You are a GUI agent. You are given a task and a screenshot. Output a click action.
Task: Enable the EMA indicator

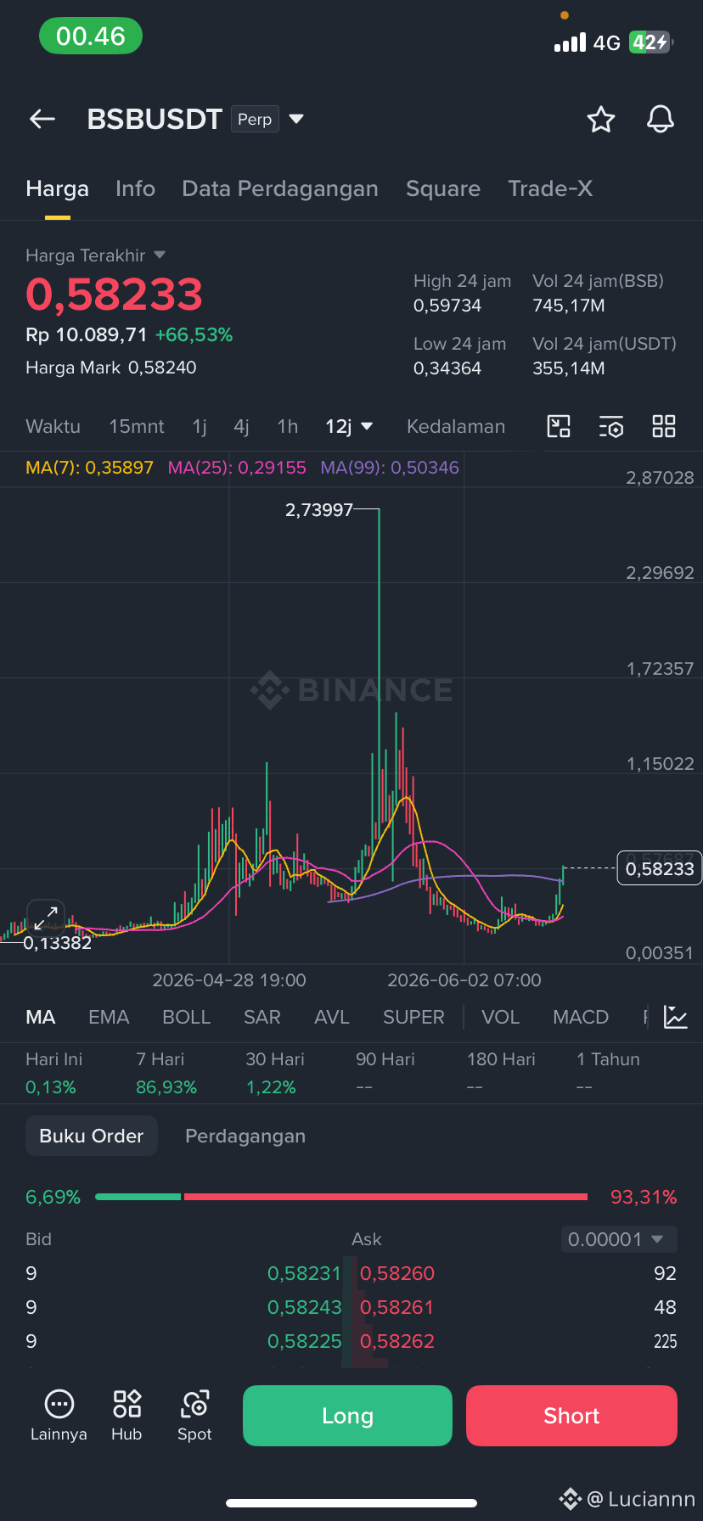tap(109, 1017)
